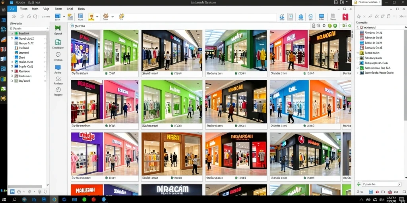Expand the tree item with the yellow icon in right panel
Screen dimensions: 407x203
(x=358, y=53)
